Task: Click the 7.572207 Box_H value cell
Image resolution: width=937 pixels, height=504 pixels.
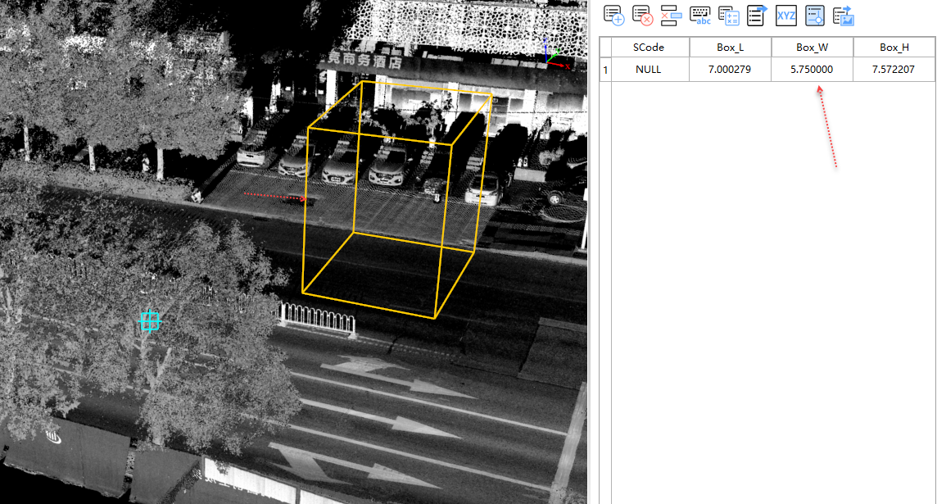Action: pyautogui.click(x=894, y=70)
